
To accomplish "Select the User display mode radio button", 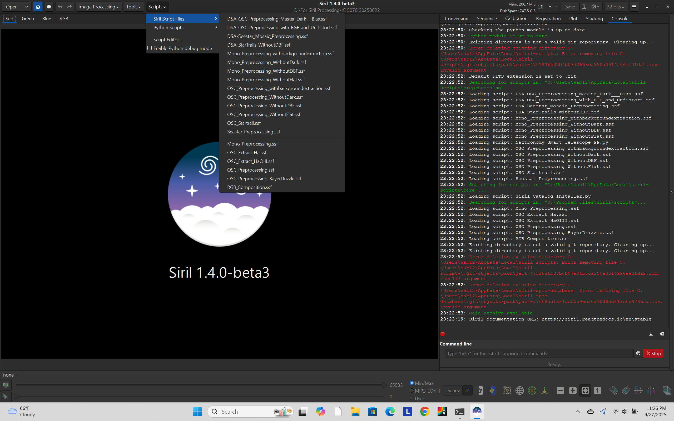I will pyautogui.click(x=412, y=398).
